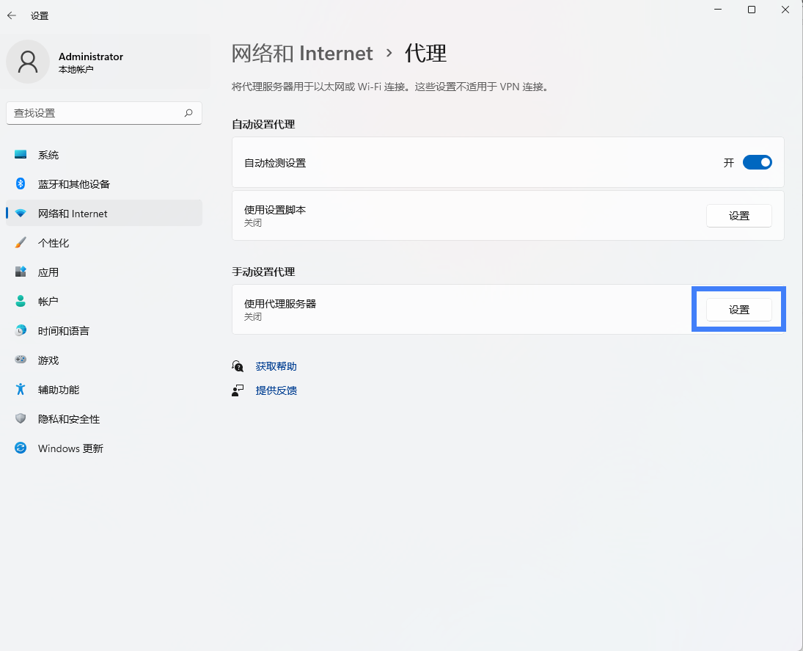Open Windows 更新 page
This screenshot has width=803, height=651.
click(x=104, y=448)
